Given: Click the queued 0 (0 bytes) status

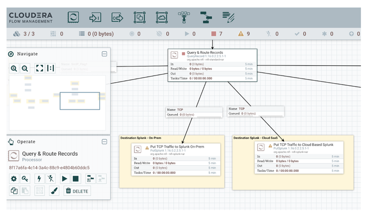Looking at the screenshot, I should click(x=96, y=34).
